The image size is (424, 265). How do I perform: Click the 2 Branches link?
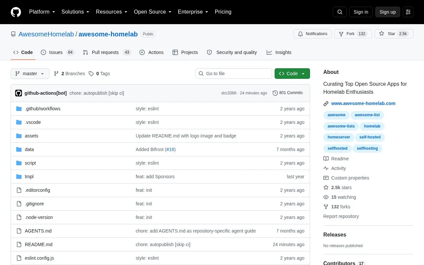70,74
